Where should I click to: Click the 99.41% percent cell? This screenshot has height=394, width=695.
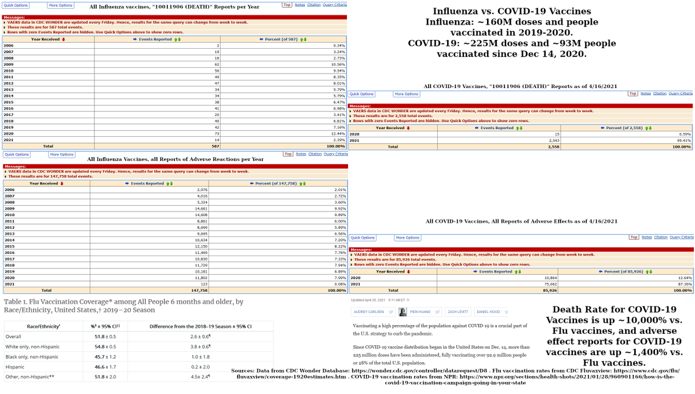pos(625,140)
